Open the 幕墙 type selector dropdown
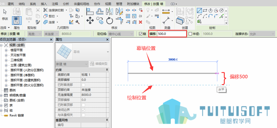 point(107,52)
